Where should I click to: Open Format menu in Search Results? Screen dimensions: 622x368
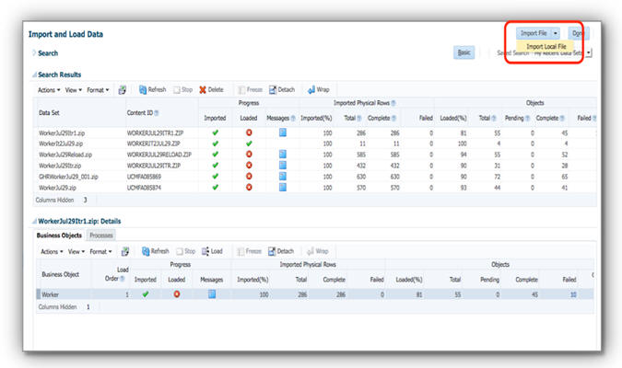pos(98,90)
